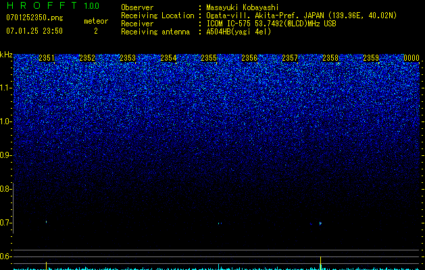425x270 pixels.
Task: Click the 0.6 kHz axis label
Action: point(4,256)
